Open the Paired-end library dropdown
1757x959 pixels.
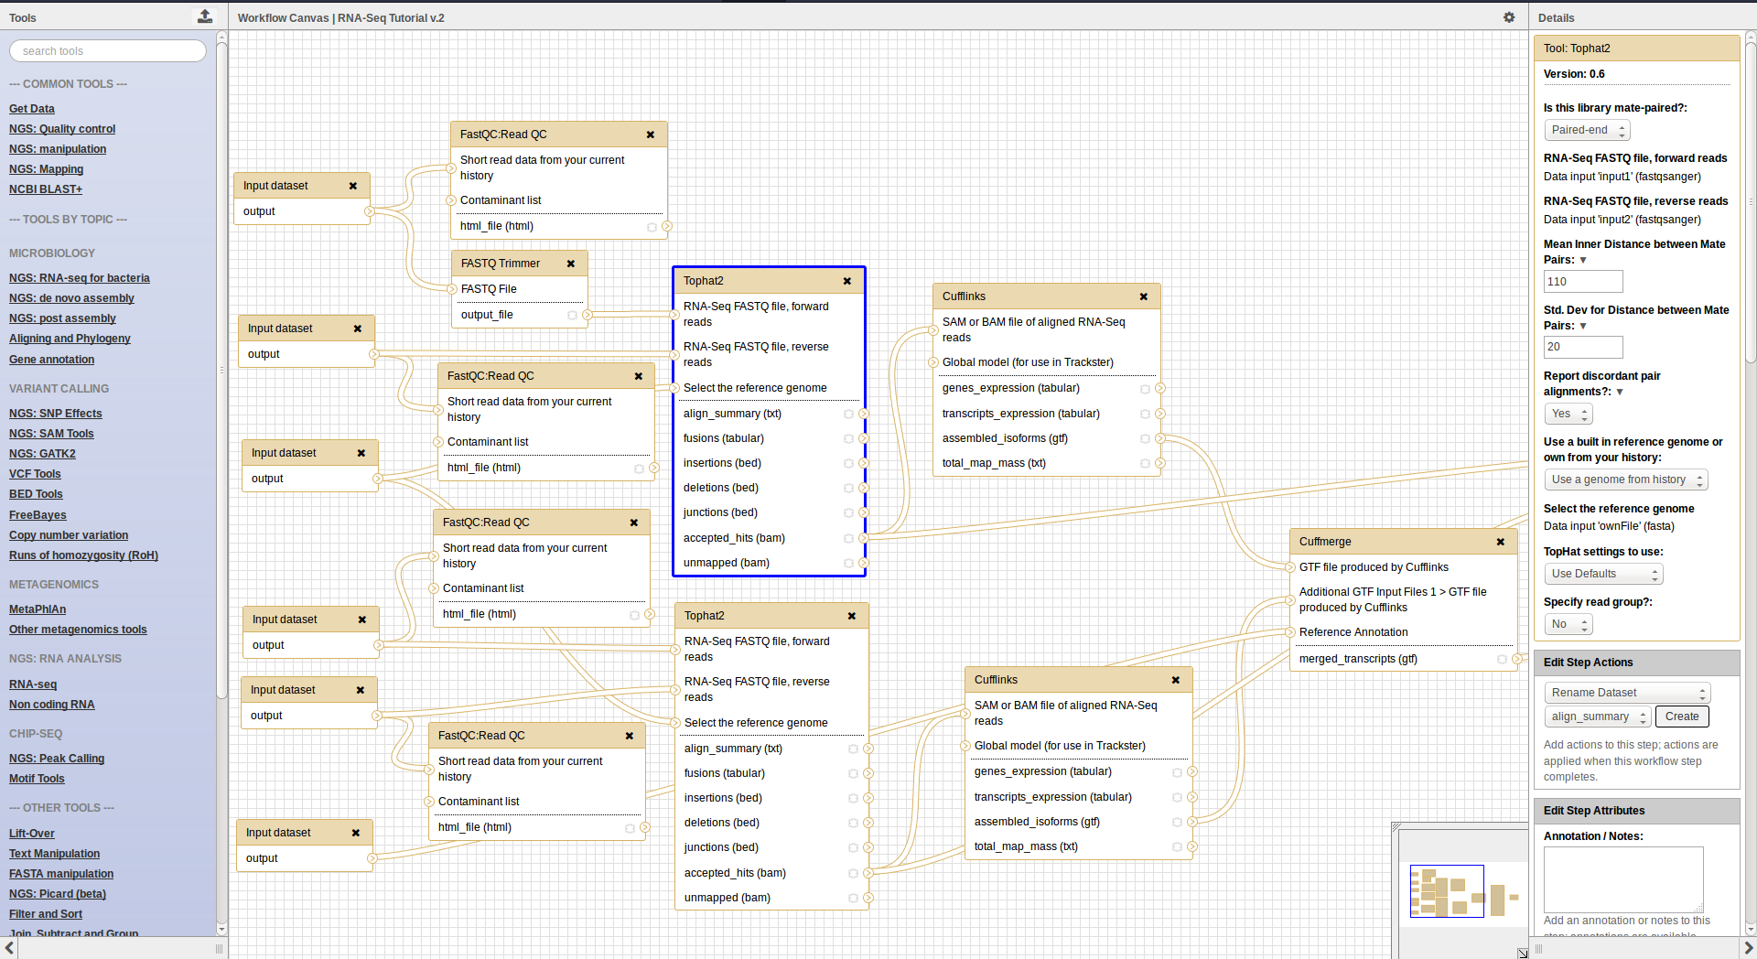(1587, 130)
